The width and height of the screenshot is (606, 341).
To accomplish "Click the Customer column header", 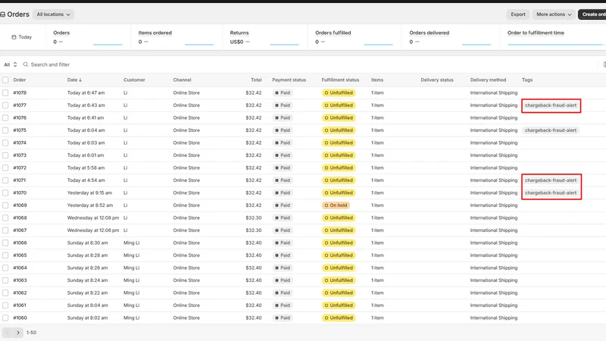I will [x=134, y=80].
